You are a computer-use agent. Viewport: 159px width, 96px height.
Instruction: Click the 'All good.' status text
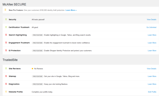(35, 27)
